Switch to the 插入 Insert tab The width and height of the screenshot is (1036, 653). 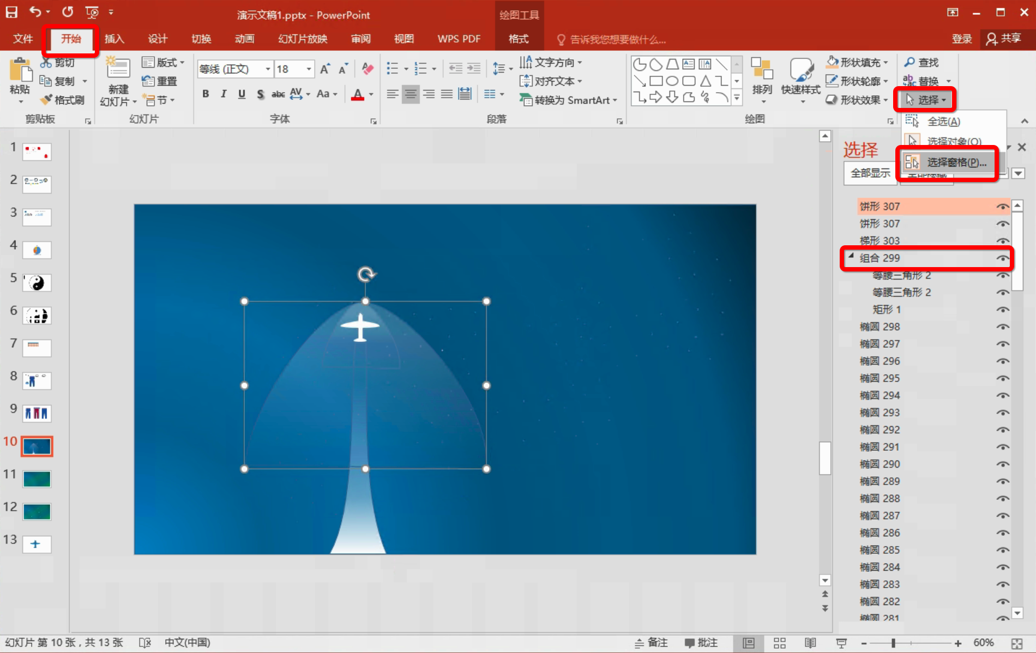point(115,39)
